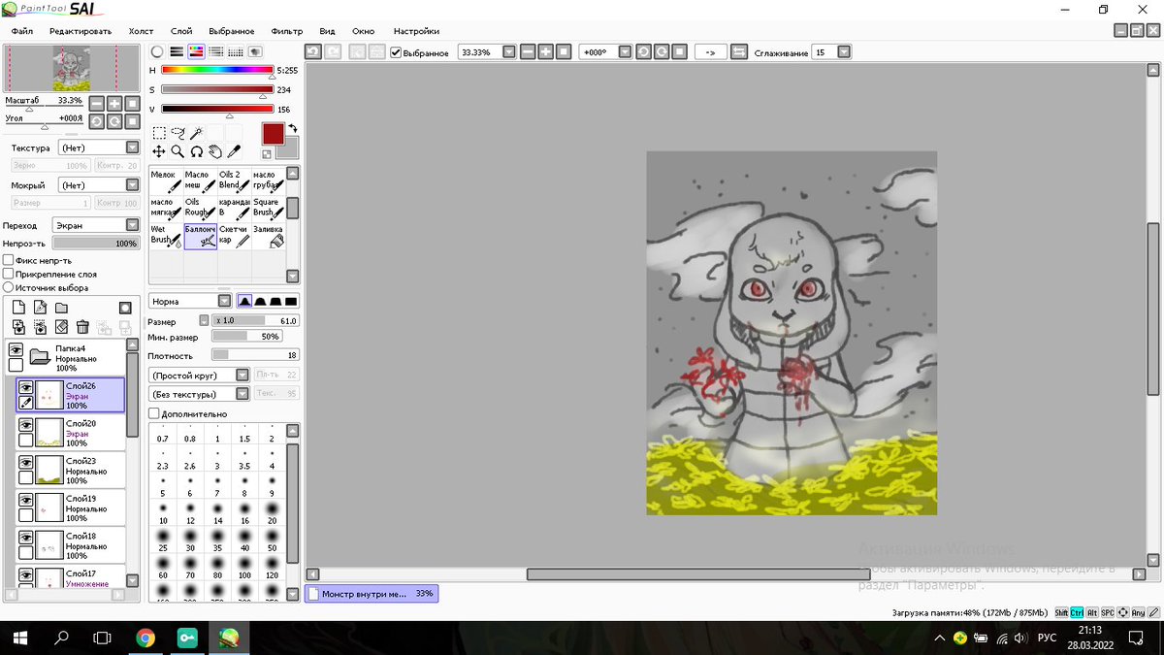Image resolution: width=1164 pixels, height=655 pixels.
Task: Click on the Hue slider bar
Action: tap(217, 71)
